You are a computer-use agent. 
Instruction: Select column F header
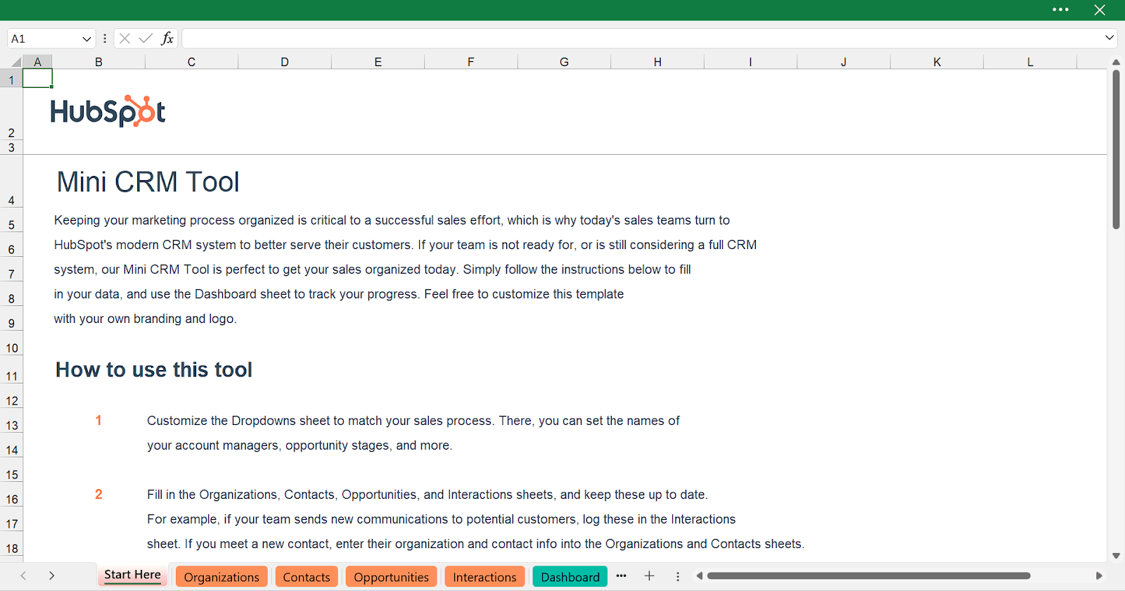click(x=471, y=62)
